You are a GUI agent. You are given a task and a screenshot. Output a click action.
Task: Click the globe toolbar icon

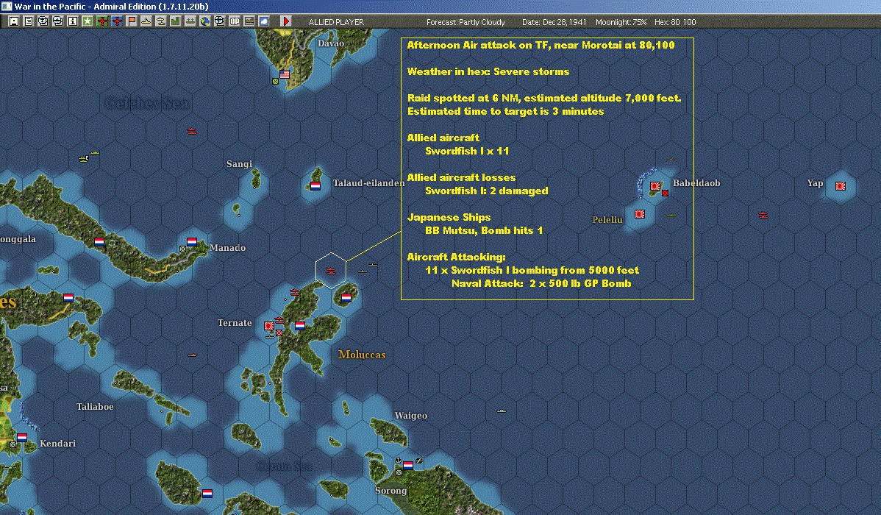click(205, 21)
